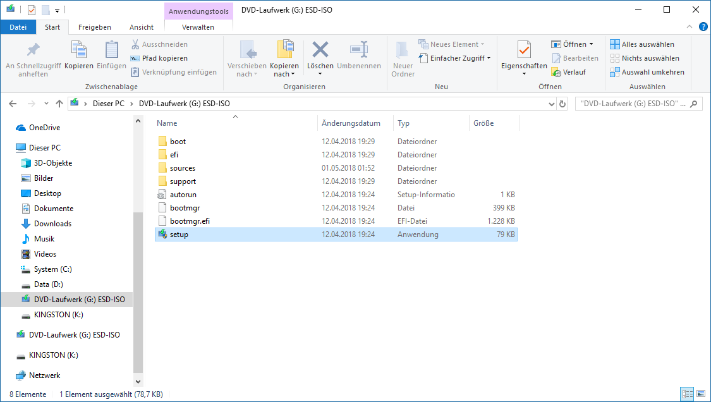Refresh the current folder view
711x402 pixels.
tap(562, 104)
